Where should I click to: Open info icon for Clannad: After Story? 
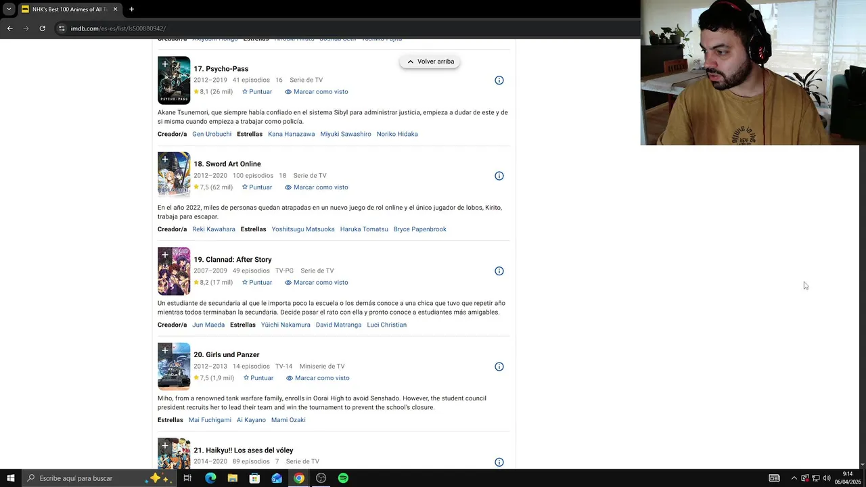coord(499,271)
